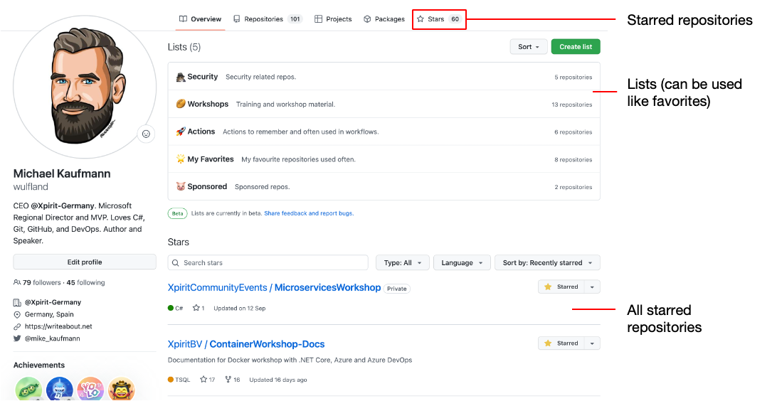
Task: Click star count of MicroservicesWorkshop
Action: [x=199, y=308]
